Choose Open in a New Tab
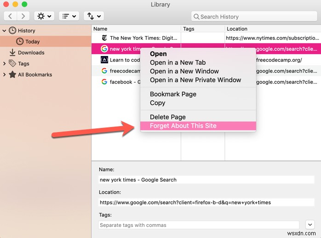 click(x=198, y=62)
